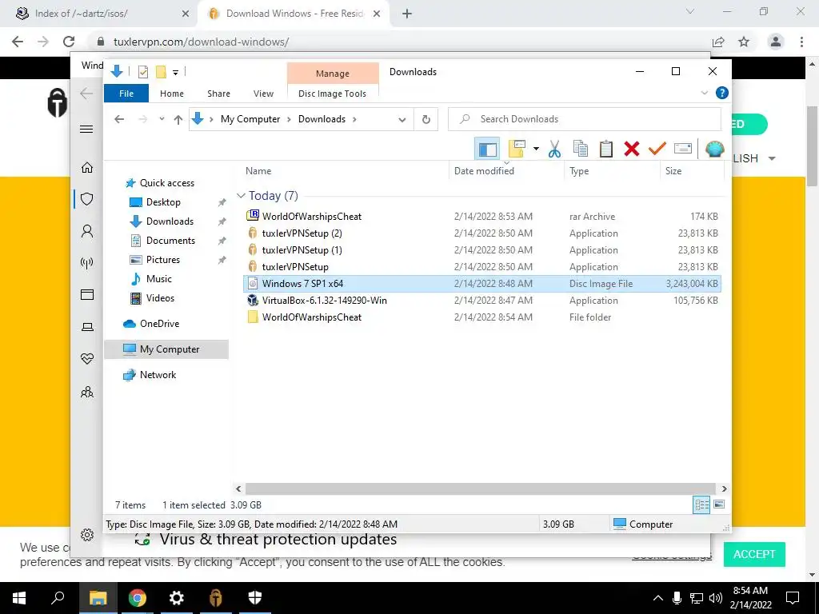Viewport: 819px width, 614px height.
Task: Click the horizontal scrollbar in the file list
Action: (480, 488)
